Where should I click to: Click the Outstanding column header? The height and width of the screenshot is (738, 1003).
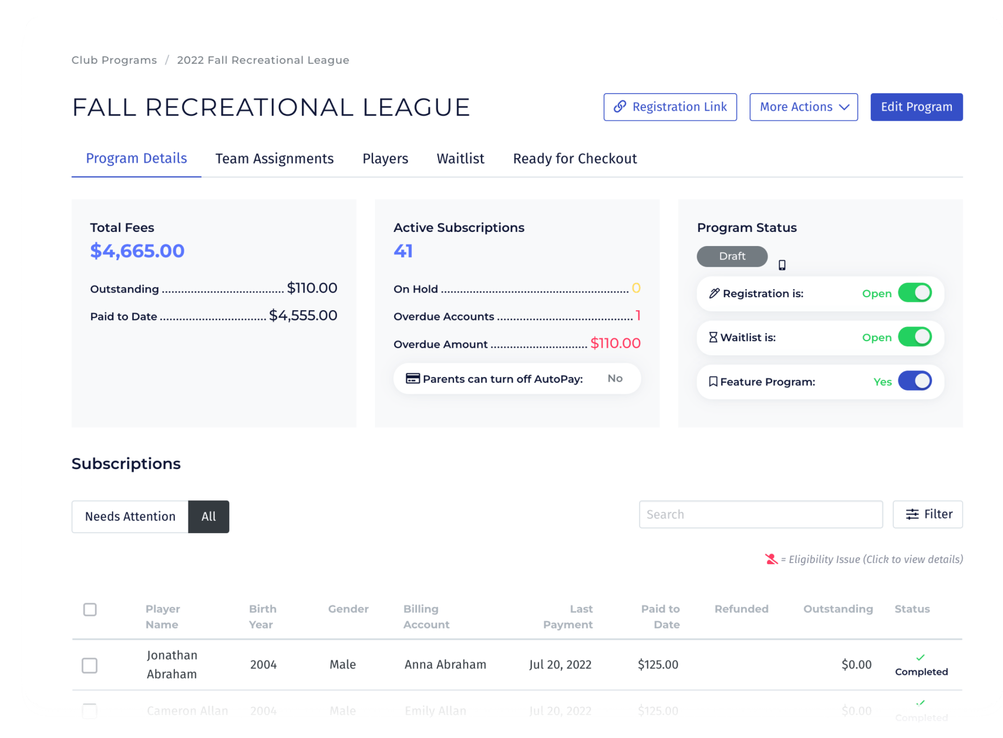click(x=838, y=609)
